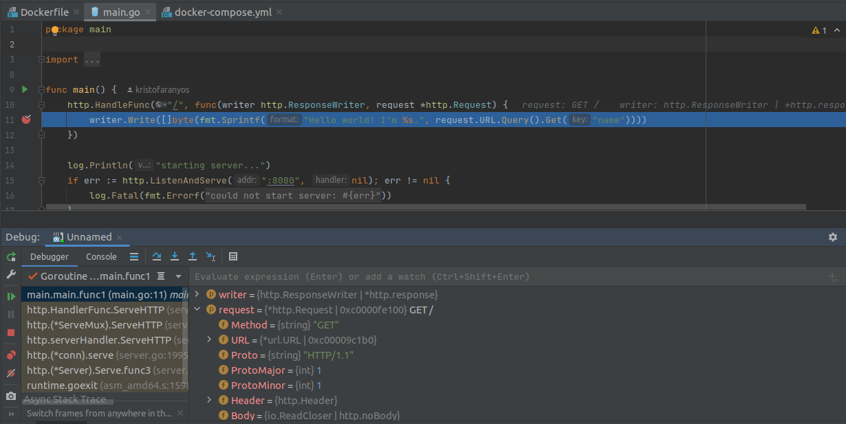
Task: Step into the function call
Action: (x=175, y=256)
